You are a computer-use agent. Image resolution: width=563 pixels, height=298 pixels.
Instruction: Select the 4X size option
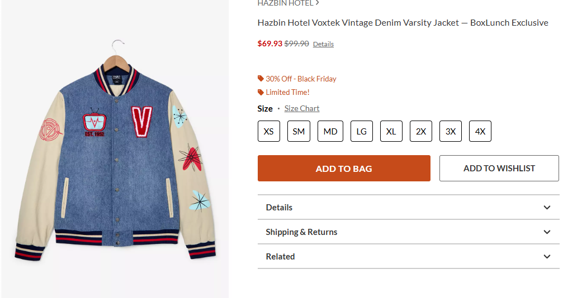[480, 131]
